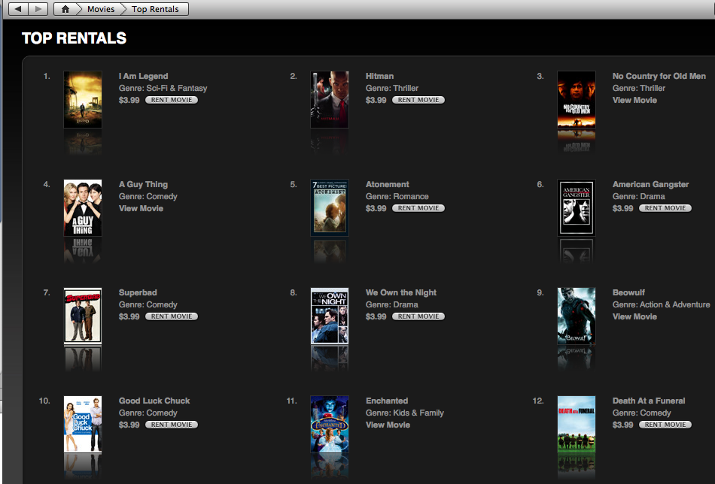Screen dimensions: 715x484
Task: Rent the movie Atonement
Action: [418, 208]
